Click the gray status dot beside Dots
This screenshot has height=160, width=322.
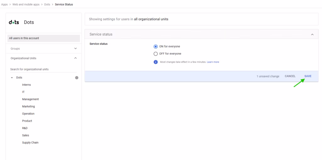[77, 77]
